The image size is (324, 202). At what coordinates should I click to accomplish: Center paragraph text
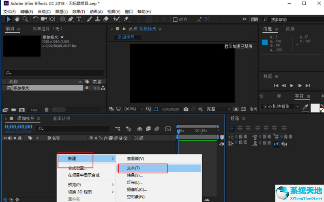tap(240, 128)
